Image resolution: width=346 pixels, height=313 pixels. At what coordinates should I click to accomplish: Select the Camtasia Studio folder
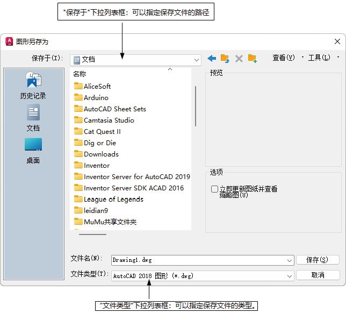point(104,120)
